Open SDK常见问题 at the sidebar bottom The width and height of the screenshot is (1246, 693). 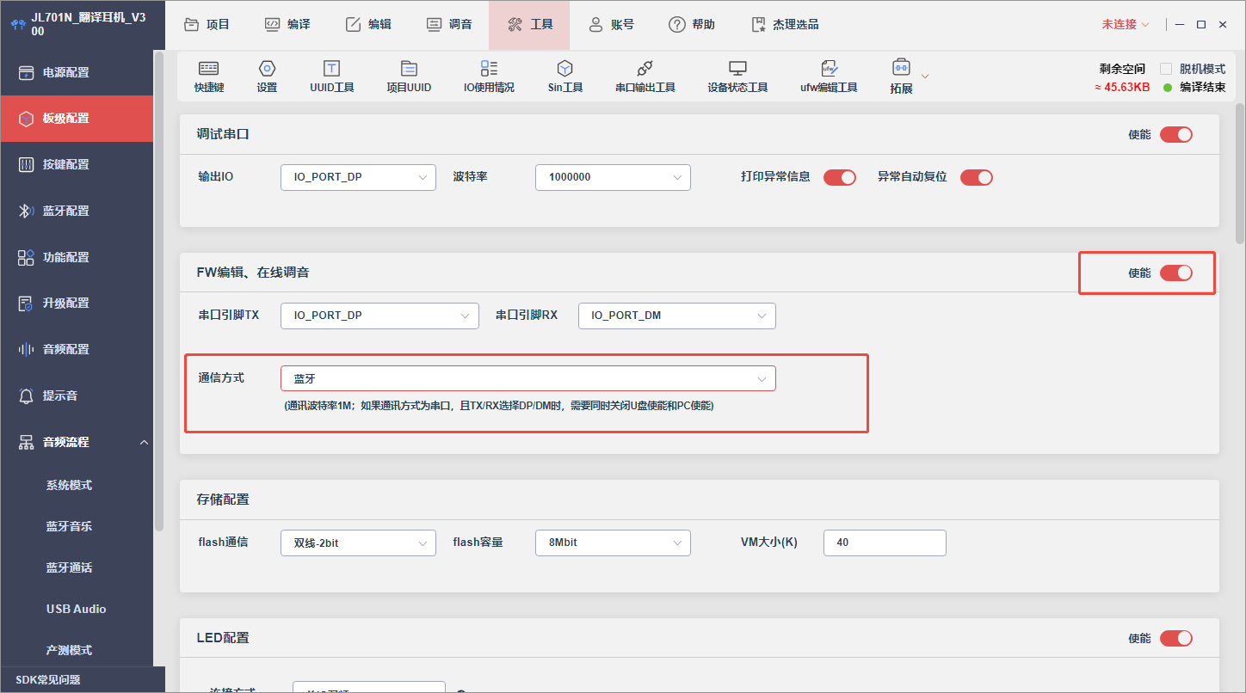[x=48, y=679]
